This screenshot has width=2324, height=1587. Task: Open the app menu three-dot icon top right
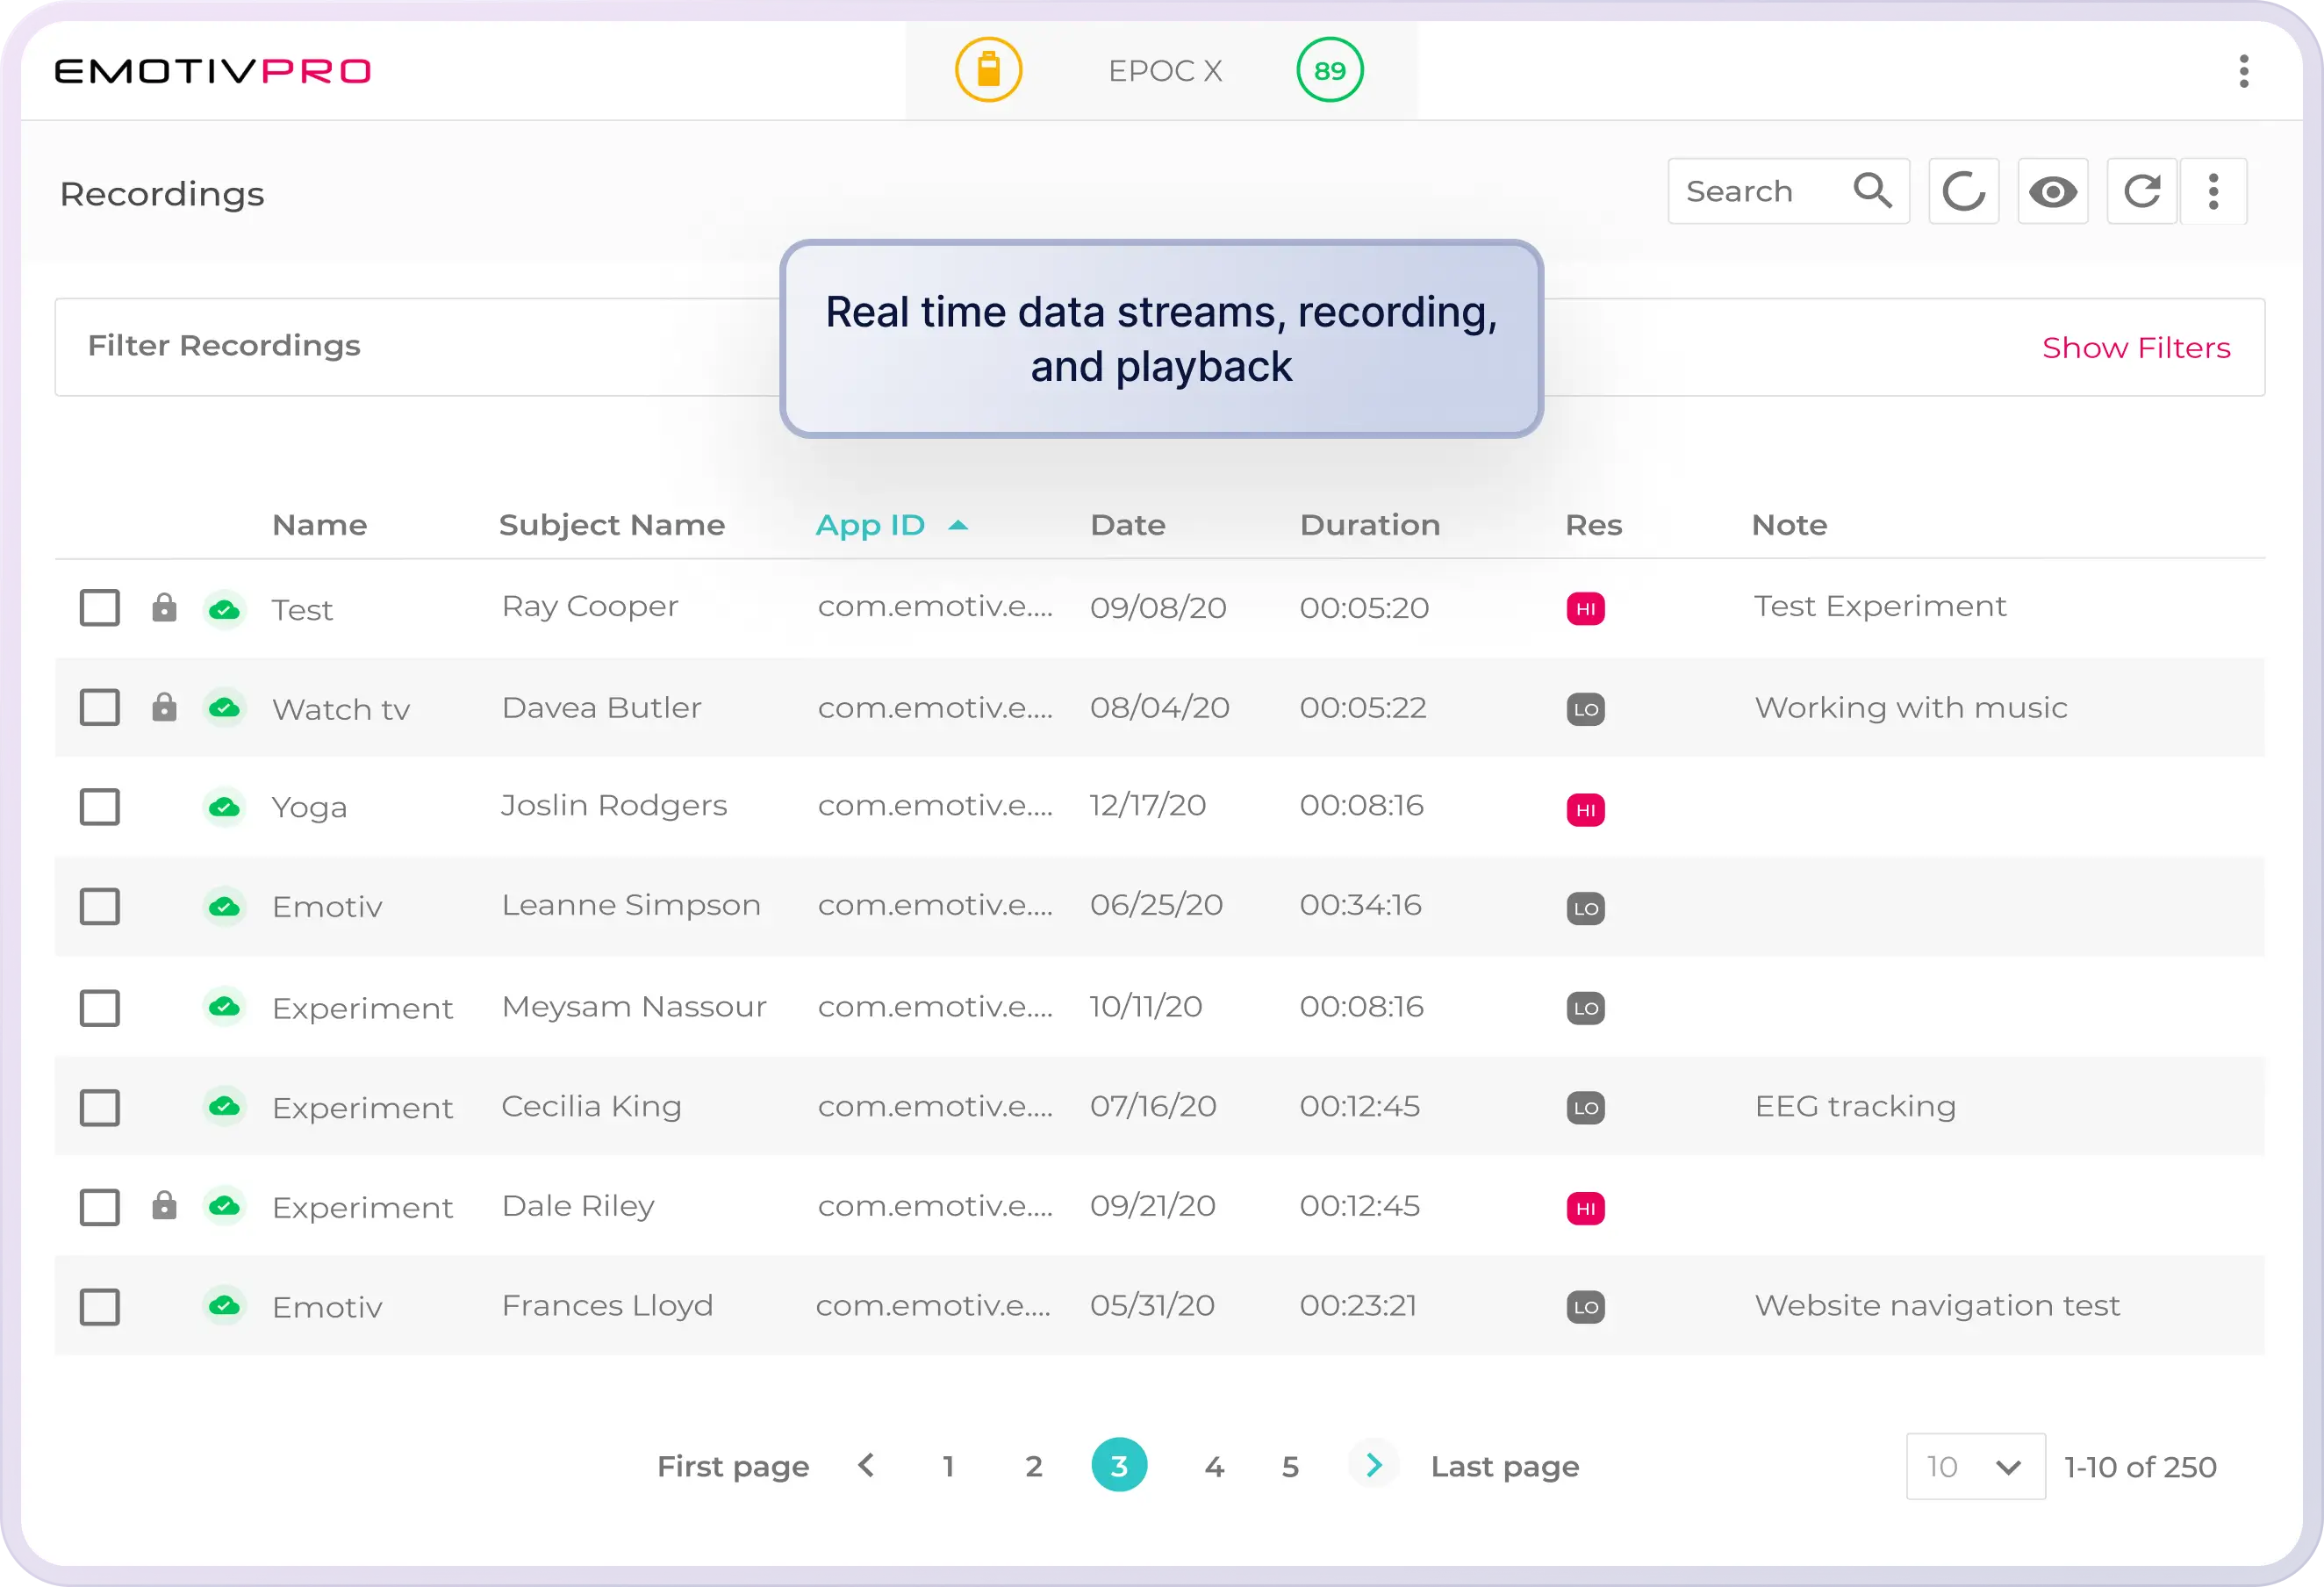point(2244,71)
